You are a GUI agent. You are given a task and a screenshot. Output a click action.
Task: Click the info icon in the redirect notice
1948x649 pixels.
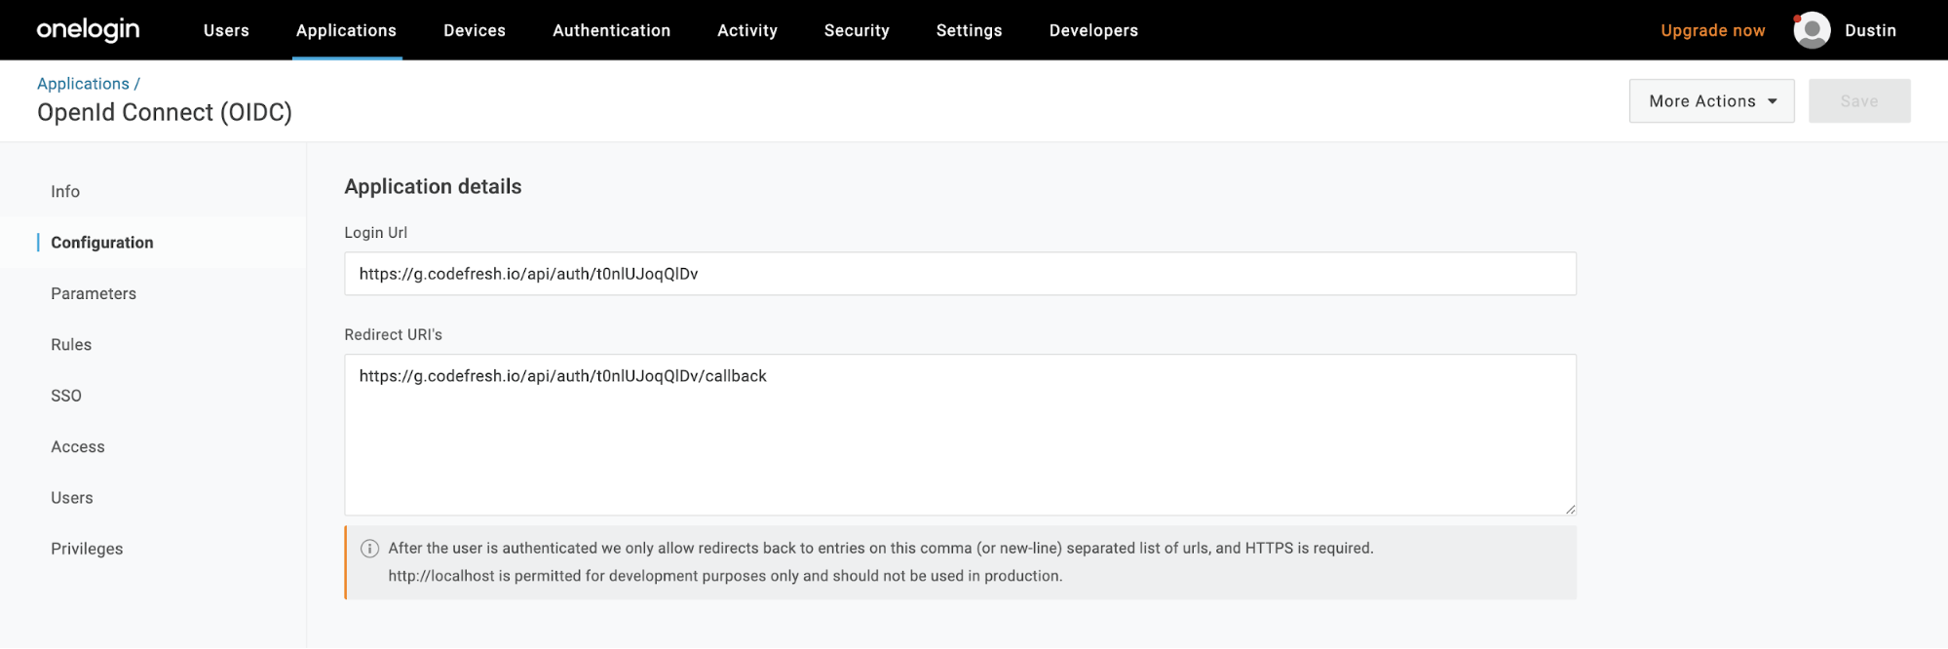pyautogui.click(x=369, y=549)
